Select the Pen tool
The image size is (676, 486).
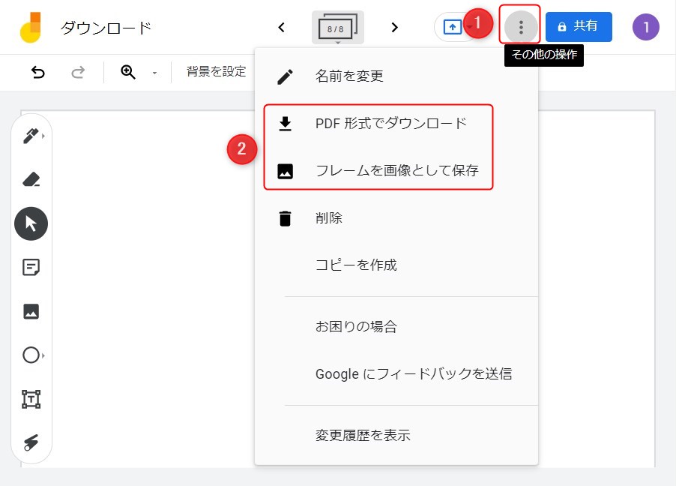[x=30, y=136]
